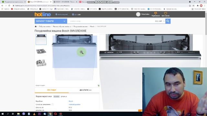207x116 pixels.
Task: Select the first dishwasher thumbnail
Action: 41,39
